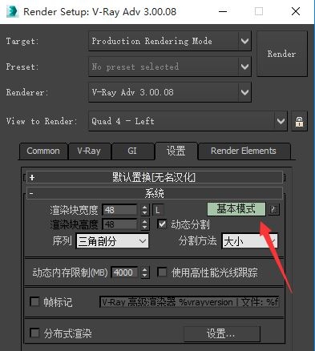Image resolution: width=315 pixels, height=351 pixels.
Task: Click the 3ds Max app icon in title bar
Action: (x=12, y=11)
